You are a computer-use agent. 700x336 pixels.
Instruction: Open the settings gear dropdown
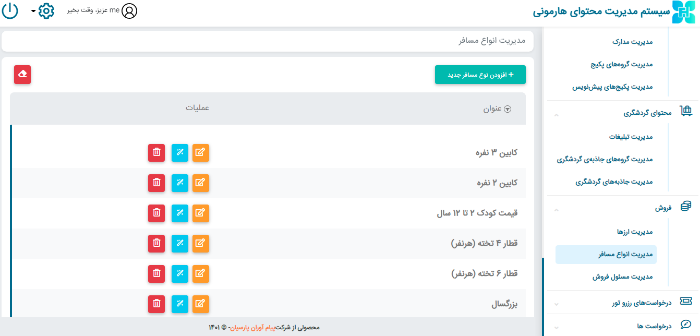(x=45, y=11)
